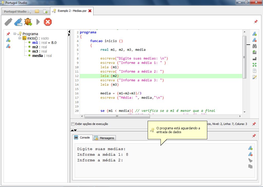
Task: Collapse the inicio() function node
Action: [20, 38]
